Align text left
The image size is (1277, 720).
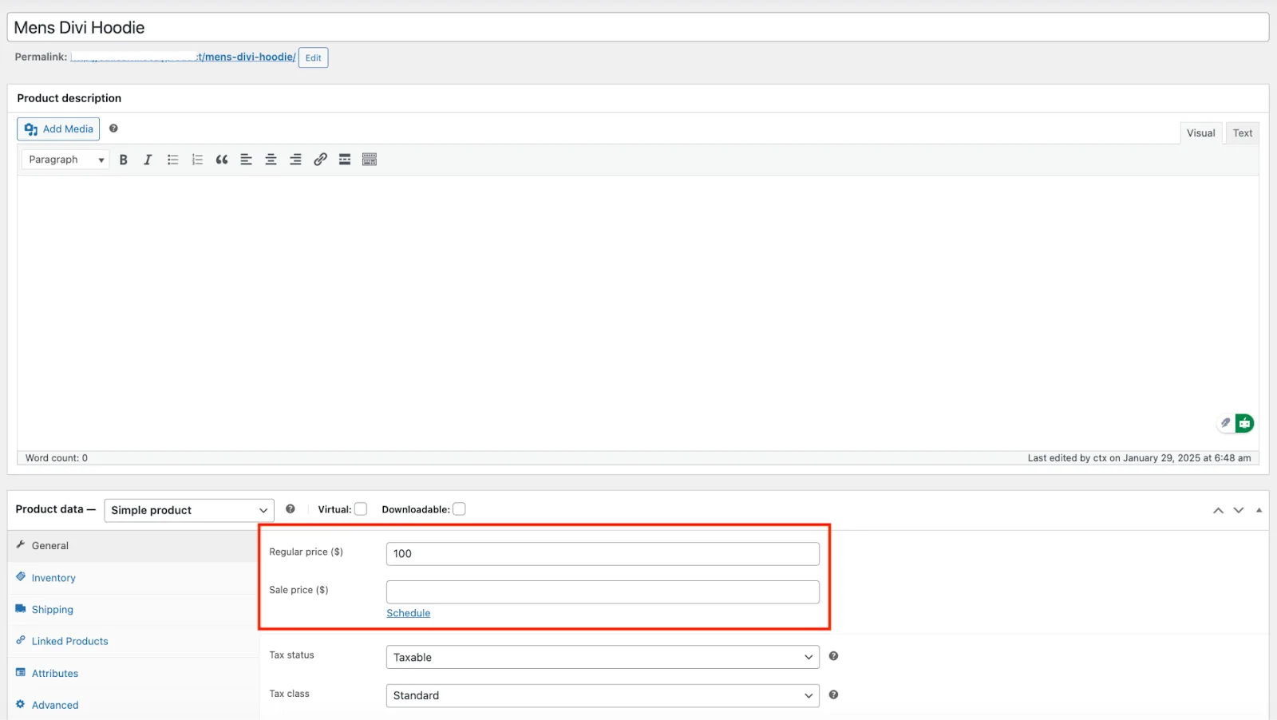pyautogui.click(x=247, y=160)
